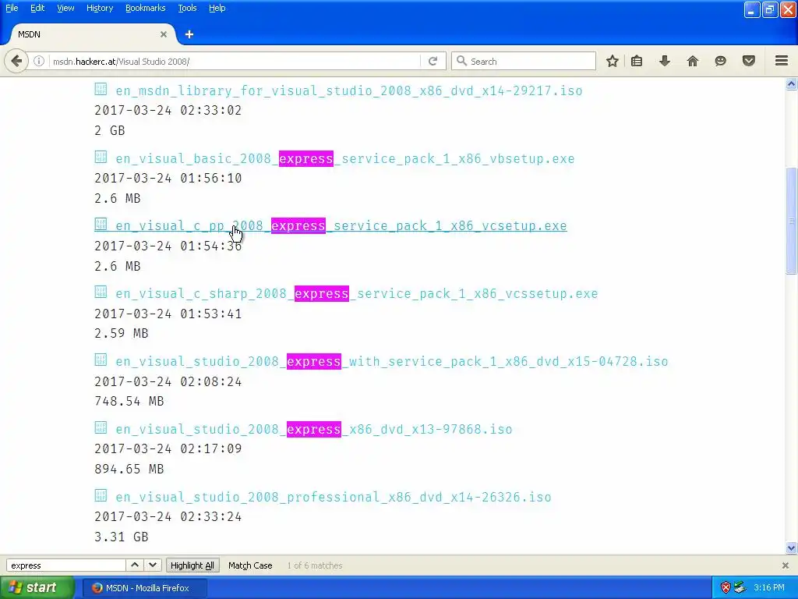This screenshot has width=798, height=599.
Task: Click the '2 GB' file size text
Action: point(110,131)
